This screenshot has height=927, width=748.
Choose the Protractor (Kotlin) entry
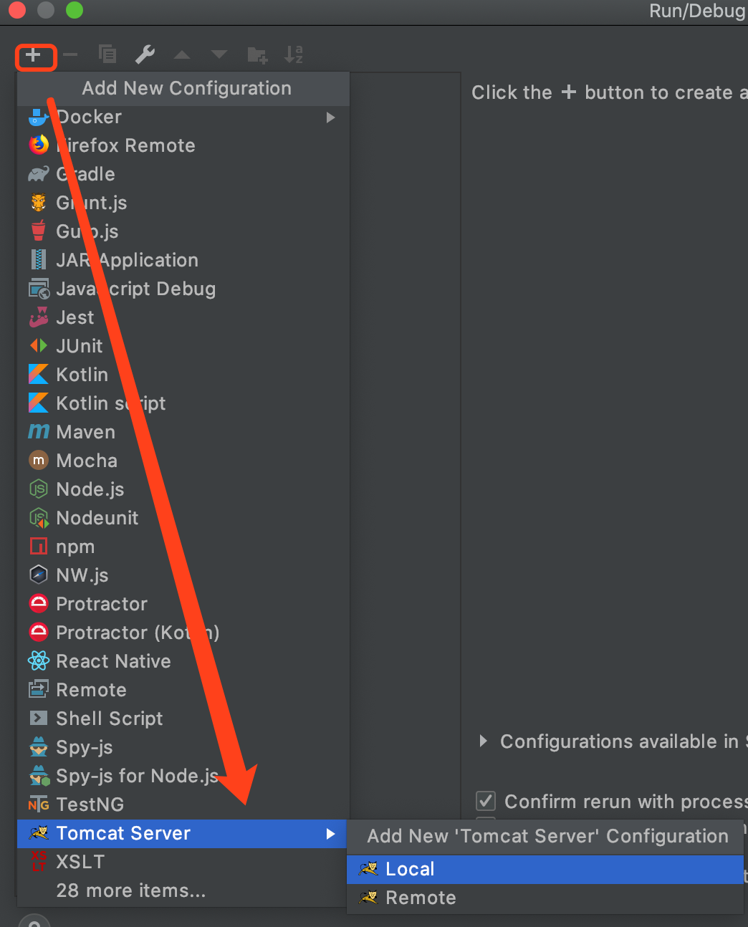pyautogui.click(x=183, y=633)
